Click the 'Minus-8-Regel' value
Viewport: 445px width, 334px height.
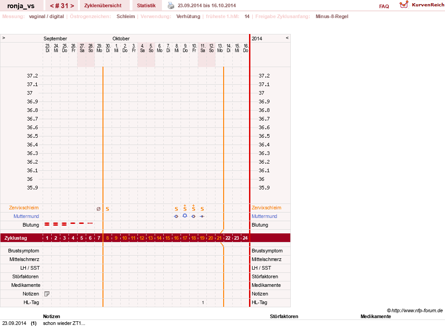(x=332, y=16)
